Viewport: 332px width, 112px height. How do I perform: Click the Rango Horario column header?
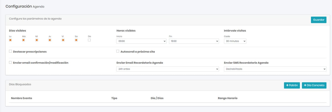coord(227,98)
